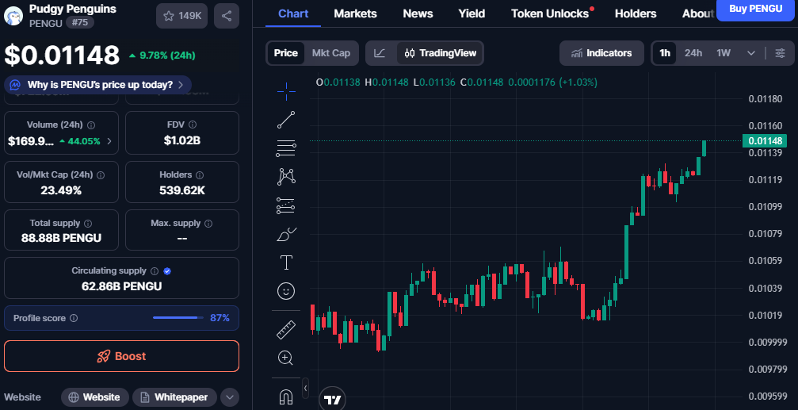Open the emoji icons tool
The height and width of the screenshot is (410, 798).
click(x=286, y=291)
